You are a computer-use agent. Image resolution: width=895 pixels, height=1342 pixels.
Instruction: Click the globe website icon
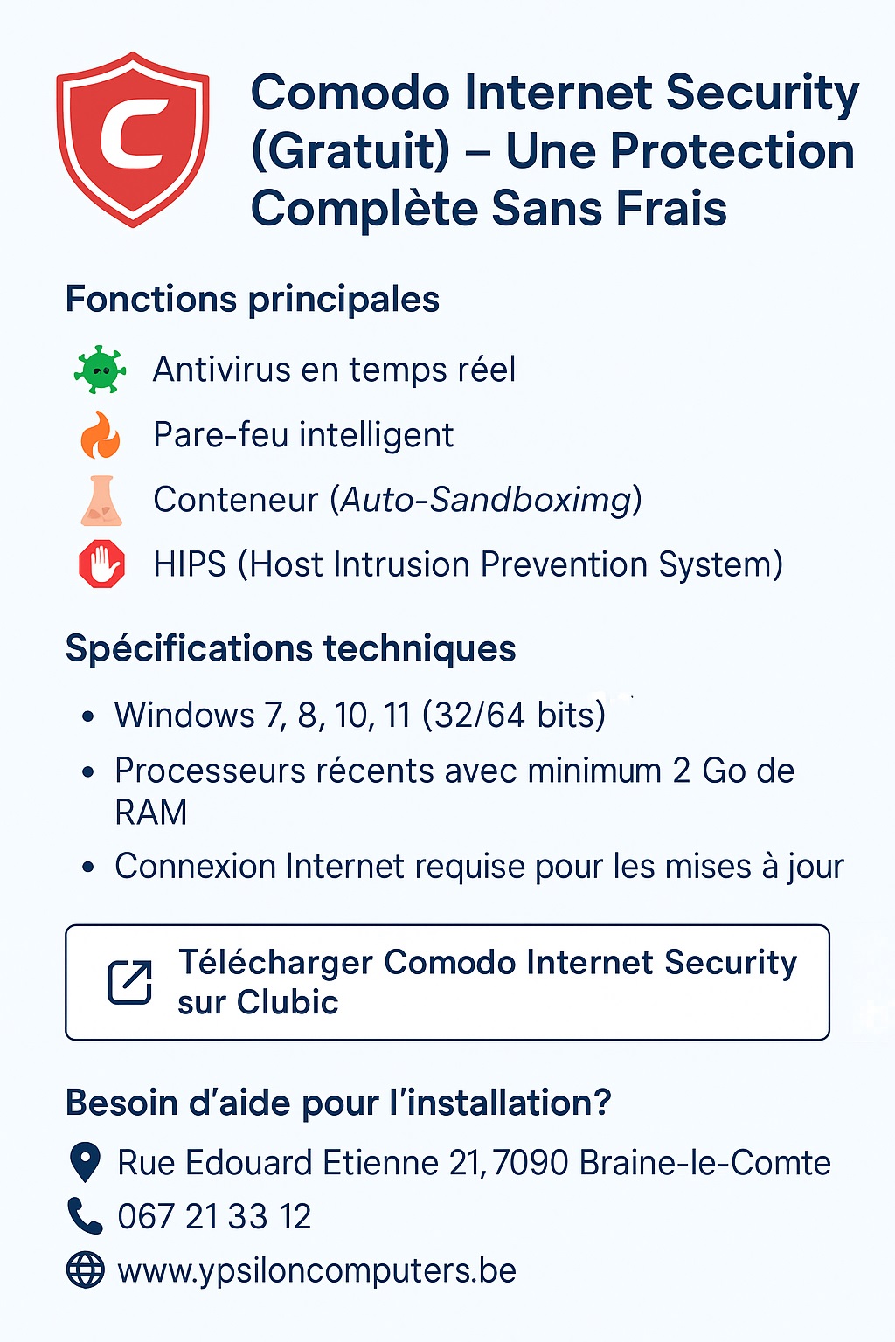(85, 1269)
